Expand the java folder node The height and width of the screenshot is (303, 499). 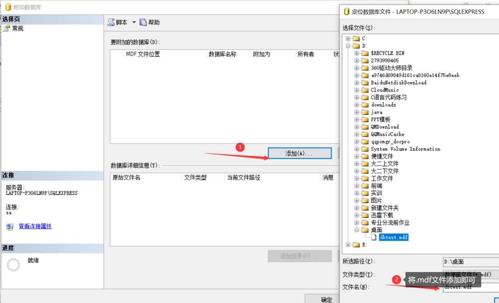357,112
